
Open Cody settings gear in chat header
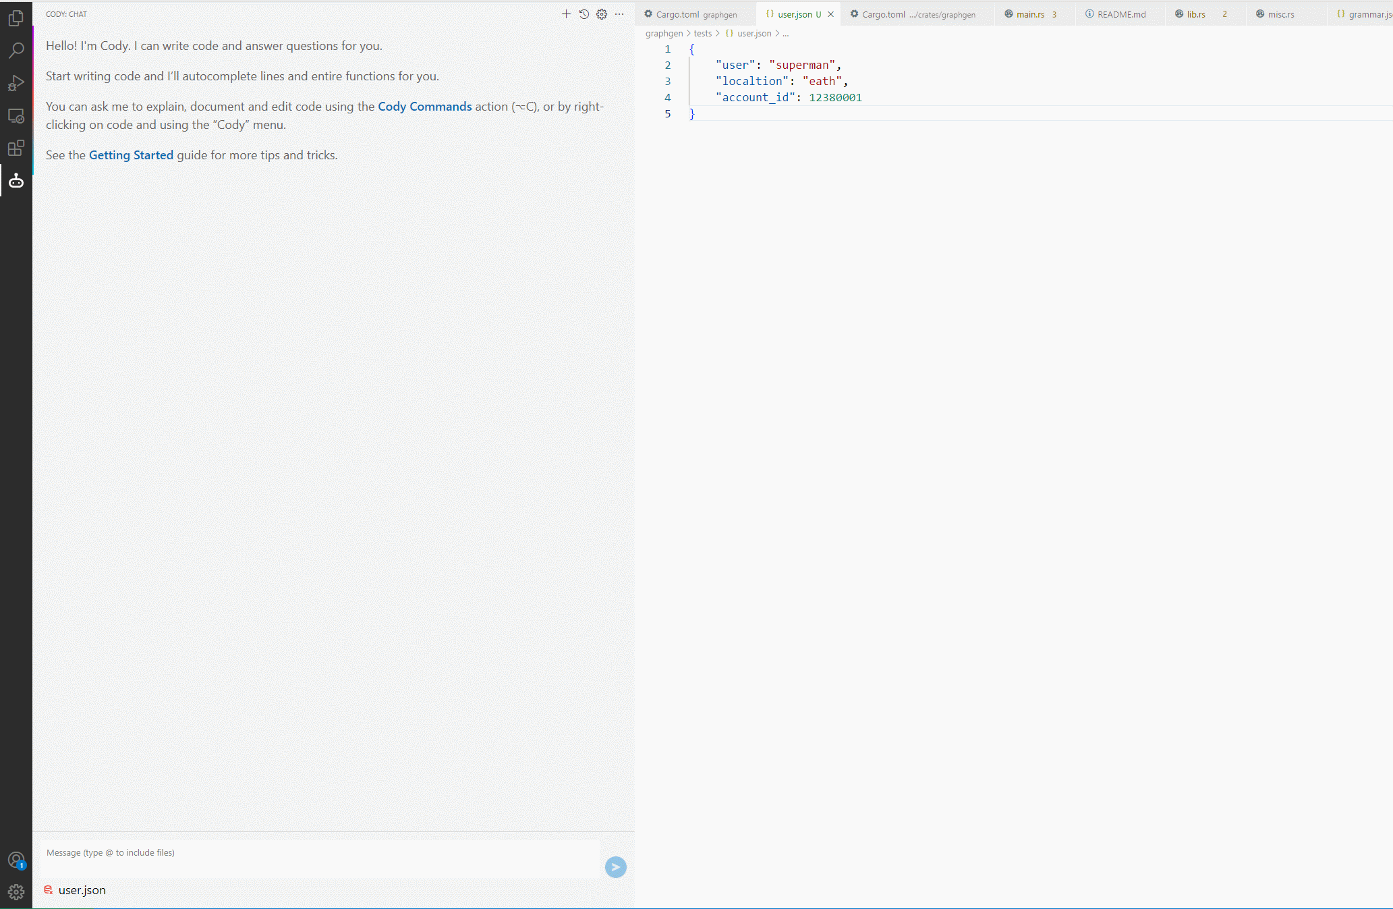coord(602,14)
